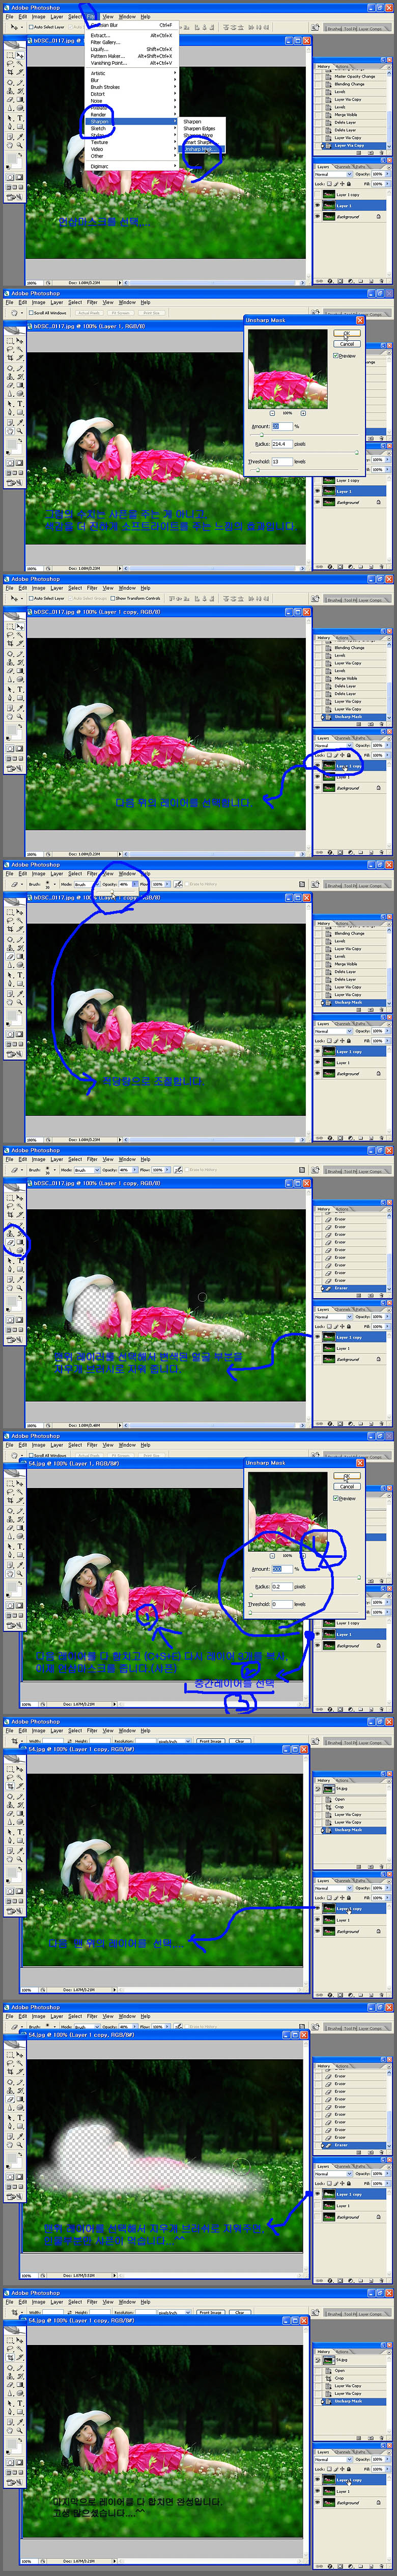
Task: Select Eraser tool in window showing transparent hat
Action: point(10,1243)
